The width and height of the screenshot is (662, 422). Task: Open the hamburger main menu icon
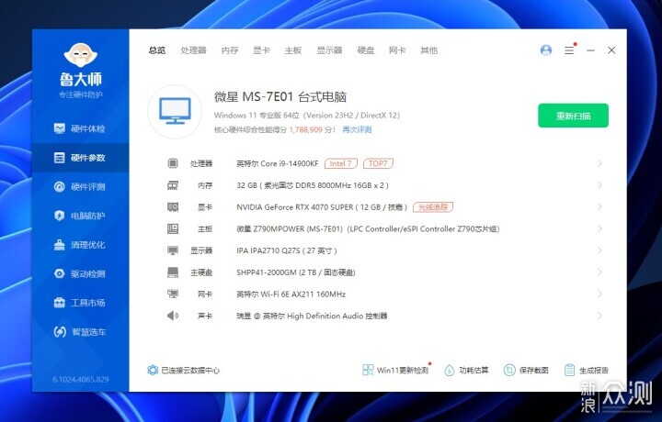tap(569, 50)
